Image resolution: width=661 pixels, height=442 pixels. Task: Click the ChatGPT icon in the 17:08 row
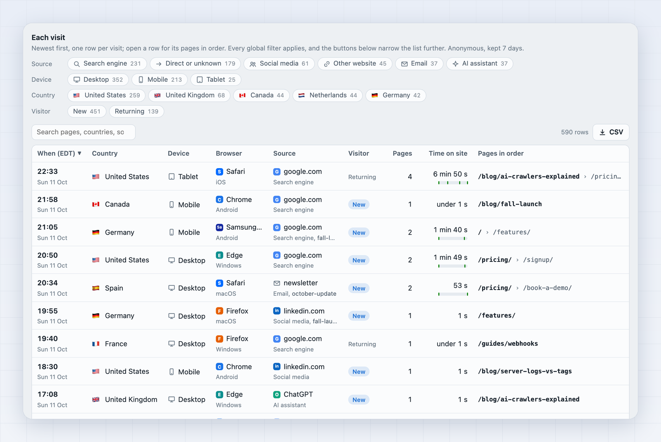pos(277,394)
